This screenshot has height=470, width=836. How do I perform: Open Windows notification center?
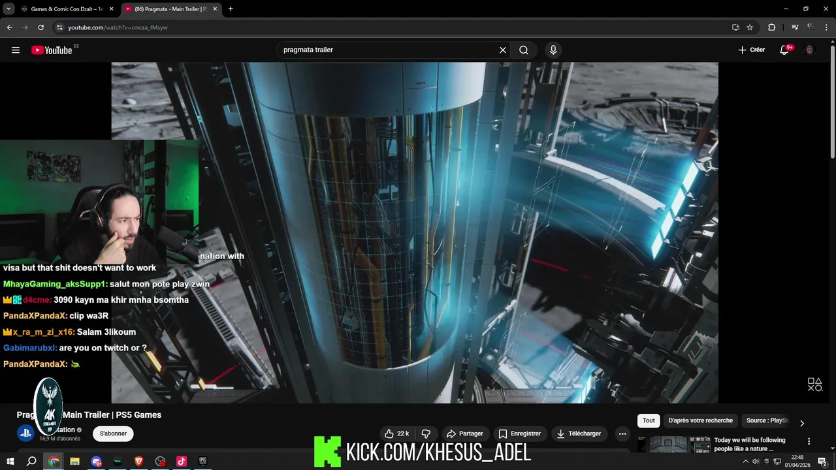coord(822,461)
